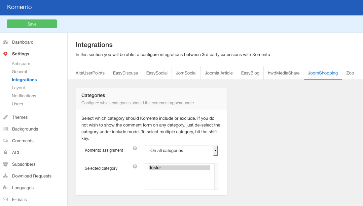
Task: Go to Comments section
Action: (x=23, y=141)
